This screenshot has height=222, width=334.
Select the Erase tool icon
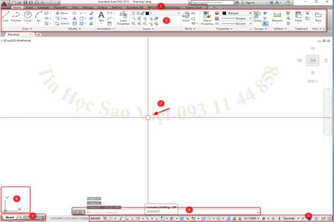point(92,13)
